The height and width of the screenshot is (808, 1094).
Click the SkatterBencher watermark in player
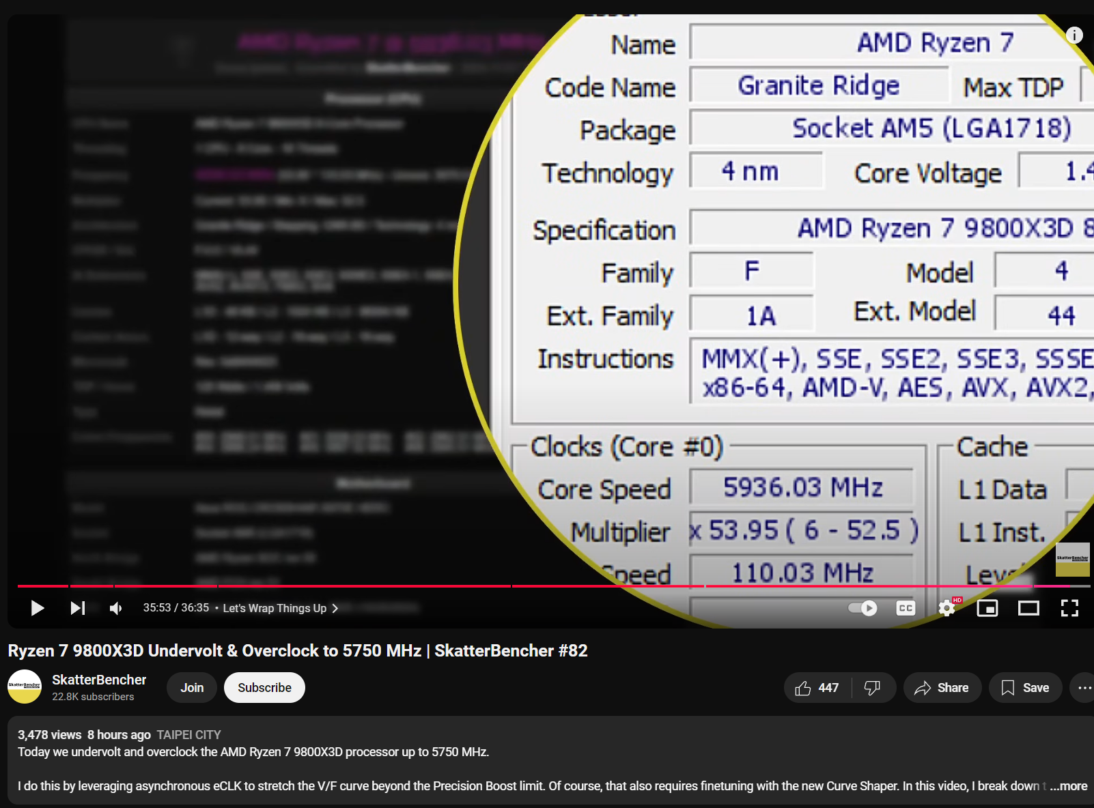click(x=1073, y=560)
